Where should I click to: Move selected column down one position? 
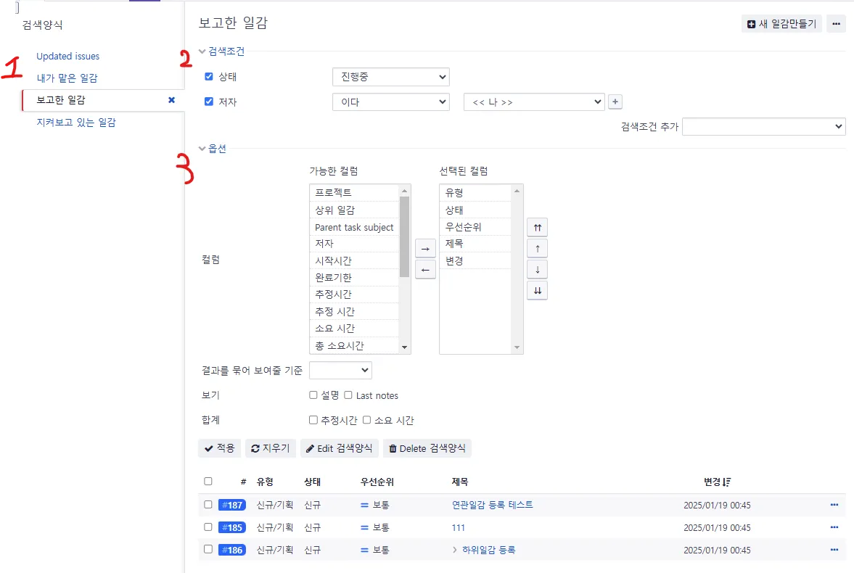coord(537,270)
